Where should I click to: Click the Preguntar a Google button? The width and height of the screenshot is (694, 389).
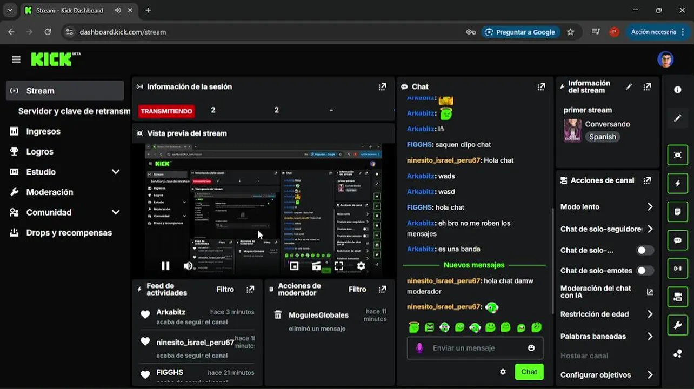click(x=520, y=32)
